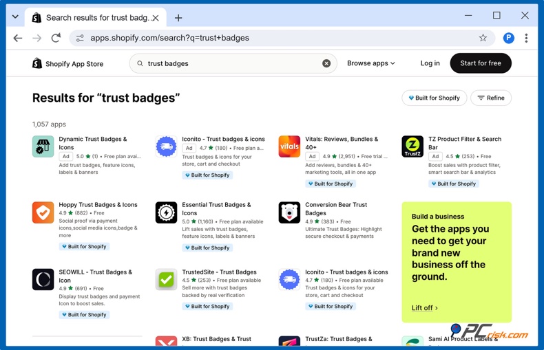Open the Dynamic Trust Badges app icon
544x350 pixels.
43,146
